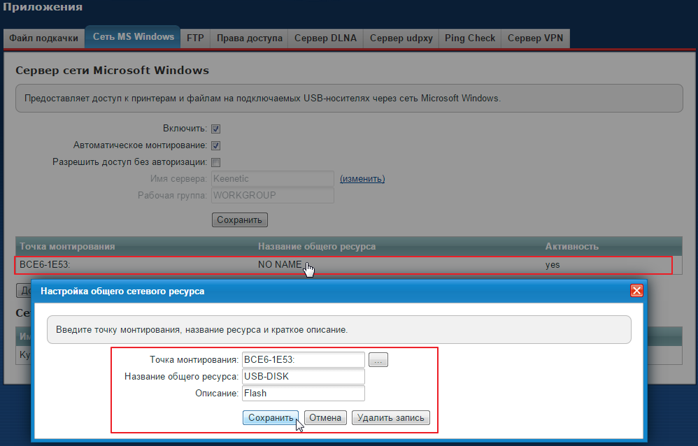Click the Описание text field
The height and width of the screenshot is (446, 698).
(x=303, y=394)
